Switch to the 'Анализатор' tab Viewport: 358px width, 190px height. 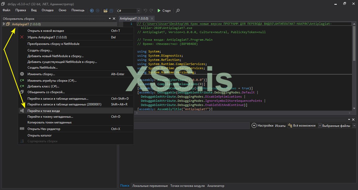click(x=216, y=186)
